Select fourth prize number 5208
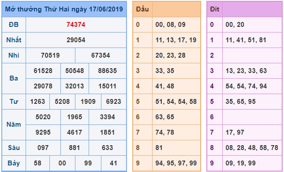The width and height of the screenshot is (284, 172). pyautogui.click(x=62, y=102)
